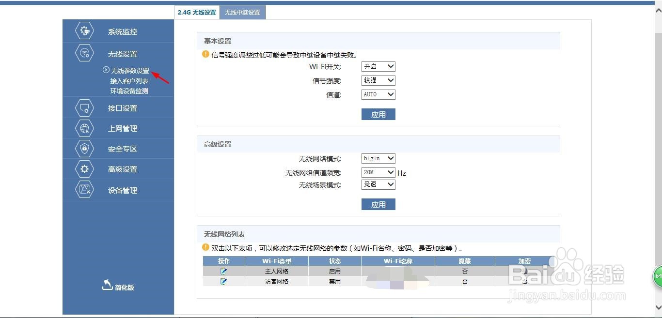This screenshot has width=662, height=318.
Task: Select the 无线设置 sidebar icon
Action: [x=84, y=53]
